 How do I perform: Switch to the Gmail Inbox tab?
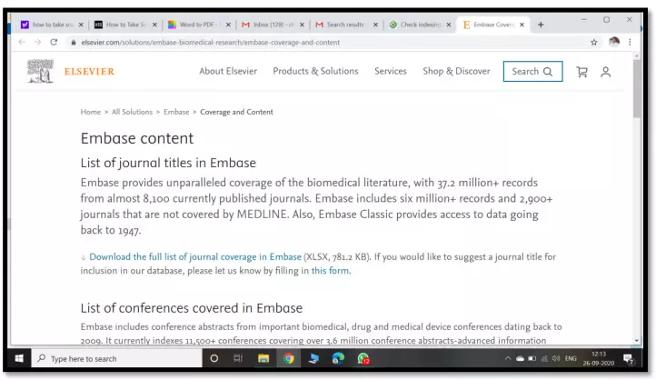pyautogui.click(x=268, y=25)
